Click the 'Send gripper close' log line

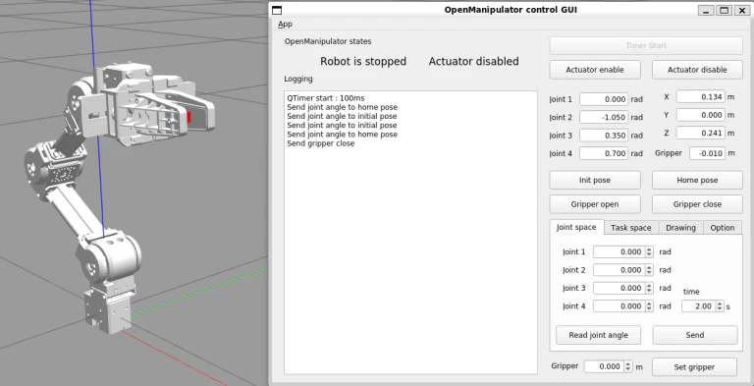pos(321,143)
